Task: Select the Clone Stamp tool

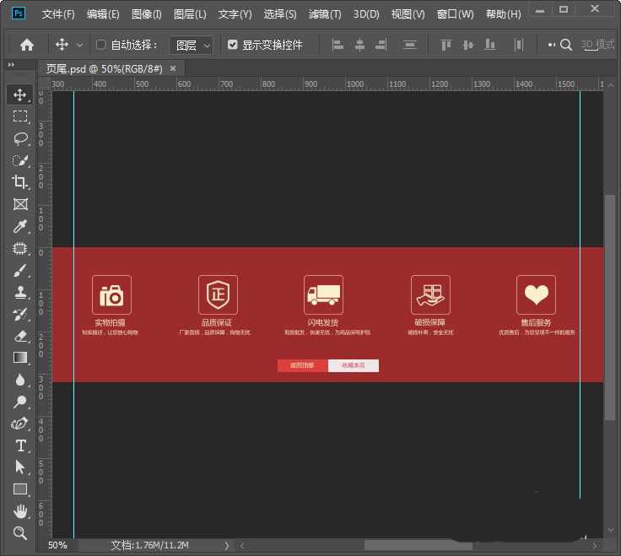Action: coord(20,292)
